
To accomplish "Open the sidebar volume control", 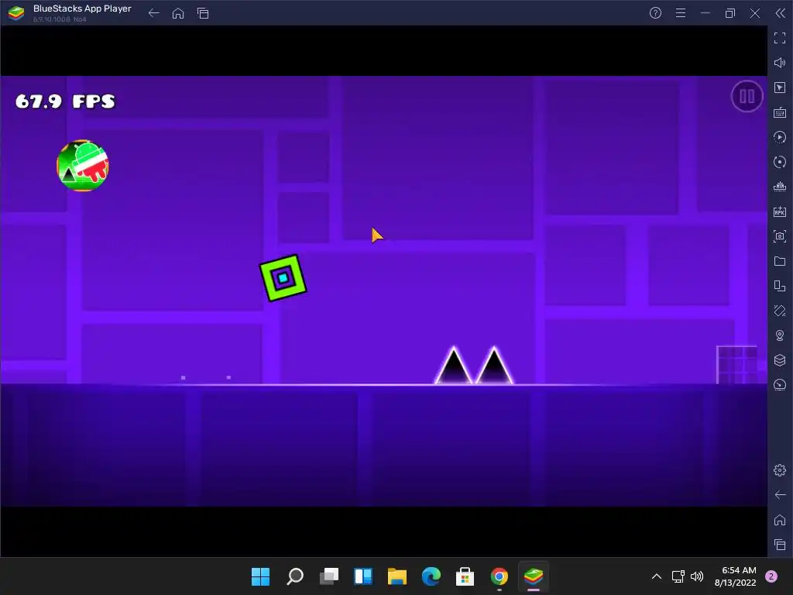I will [780, 63].
